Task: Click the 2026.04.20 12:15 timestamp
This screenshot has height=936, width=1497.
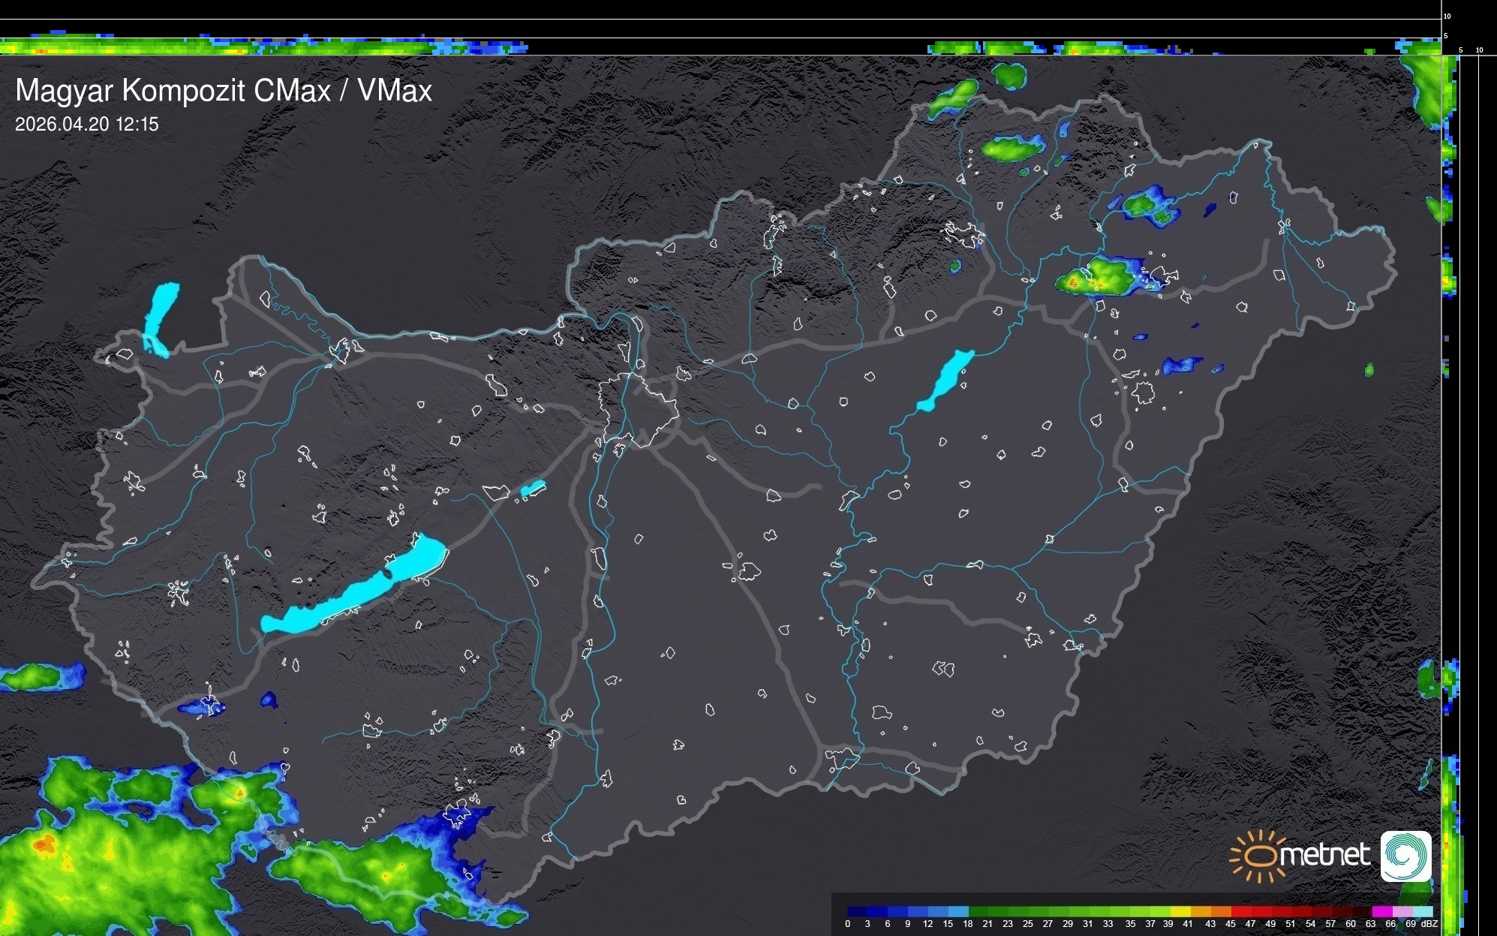Action: [x=87, y=125]
